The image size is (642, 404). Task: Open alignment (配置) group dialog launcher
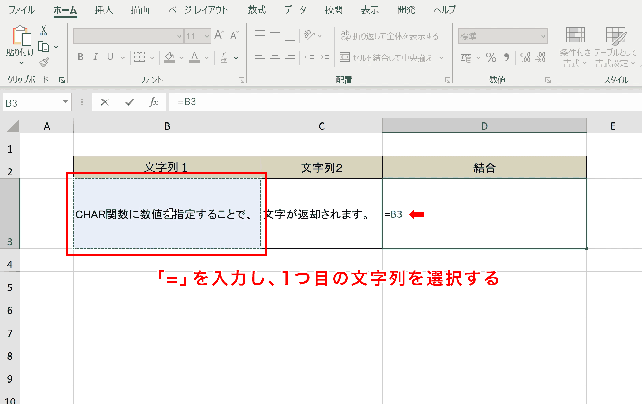coord(448,80)
